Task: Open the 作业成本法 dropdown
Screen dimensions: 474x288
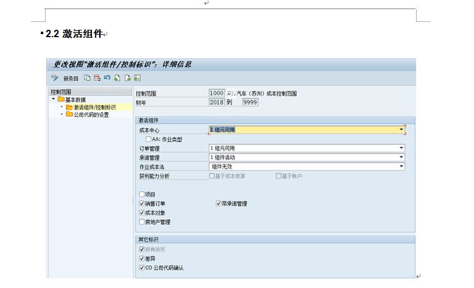Action: point(401,166)
